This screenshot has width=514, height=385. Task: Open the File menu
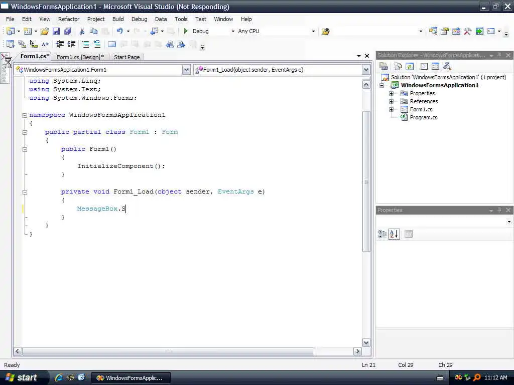(x=10, y=19)
